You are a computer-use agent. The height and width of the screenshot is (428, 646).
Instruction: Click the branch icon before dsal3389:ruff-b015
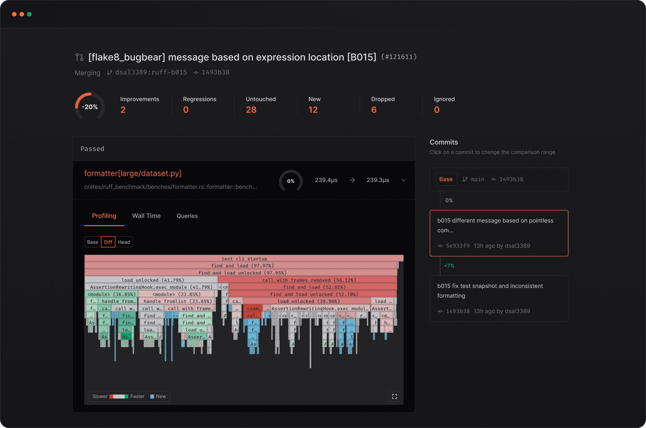tap(109, 72)
